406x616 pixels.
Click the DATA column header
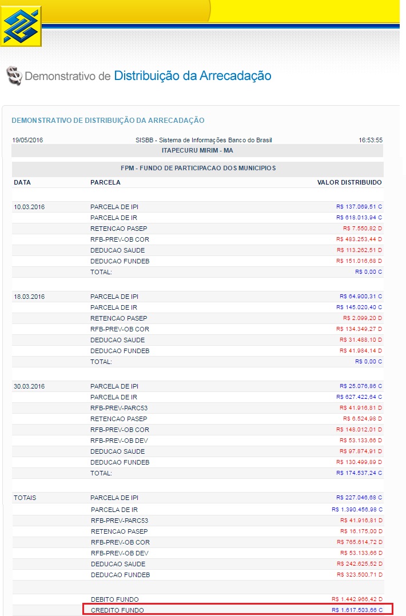[x=22, y=182]
